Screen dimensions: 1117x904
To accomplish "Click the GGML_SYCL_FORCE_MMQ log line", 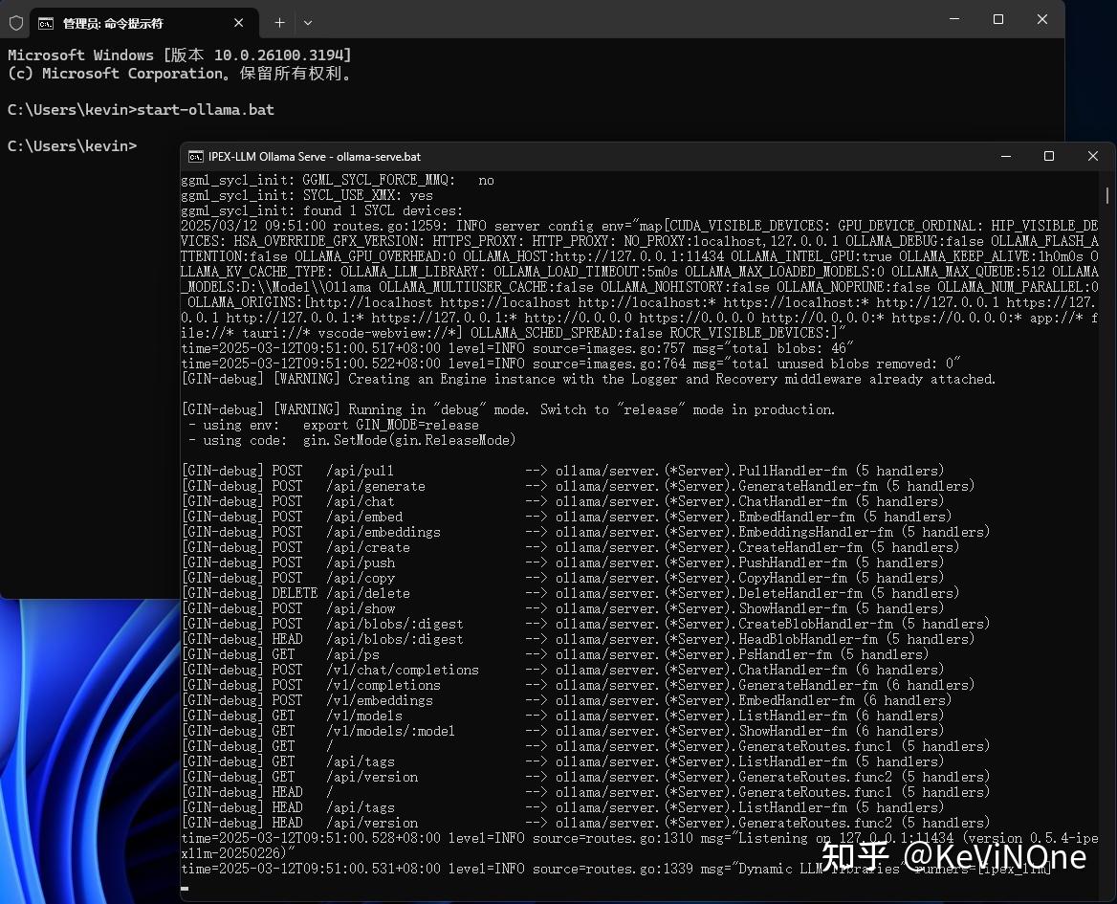I will (x=335, y=180).
